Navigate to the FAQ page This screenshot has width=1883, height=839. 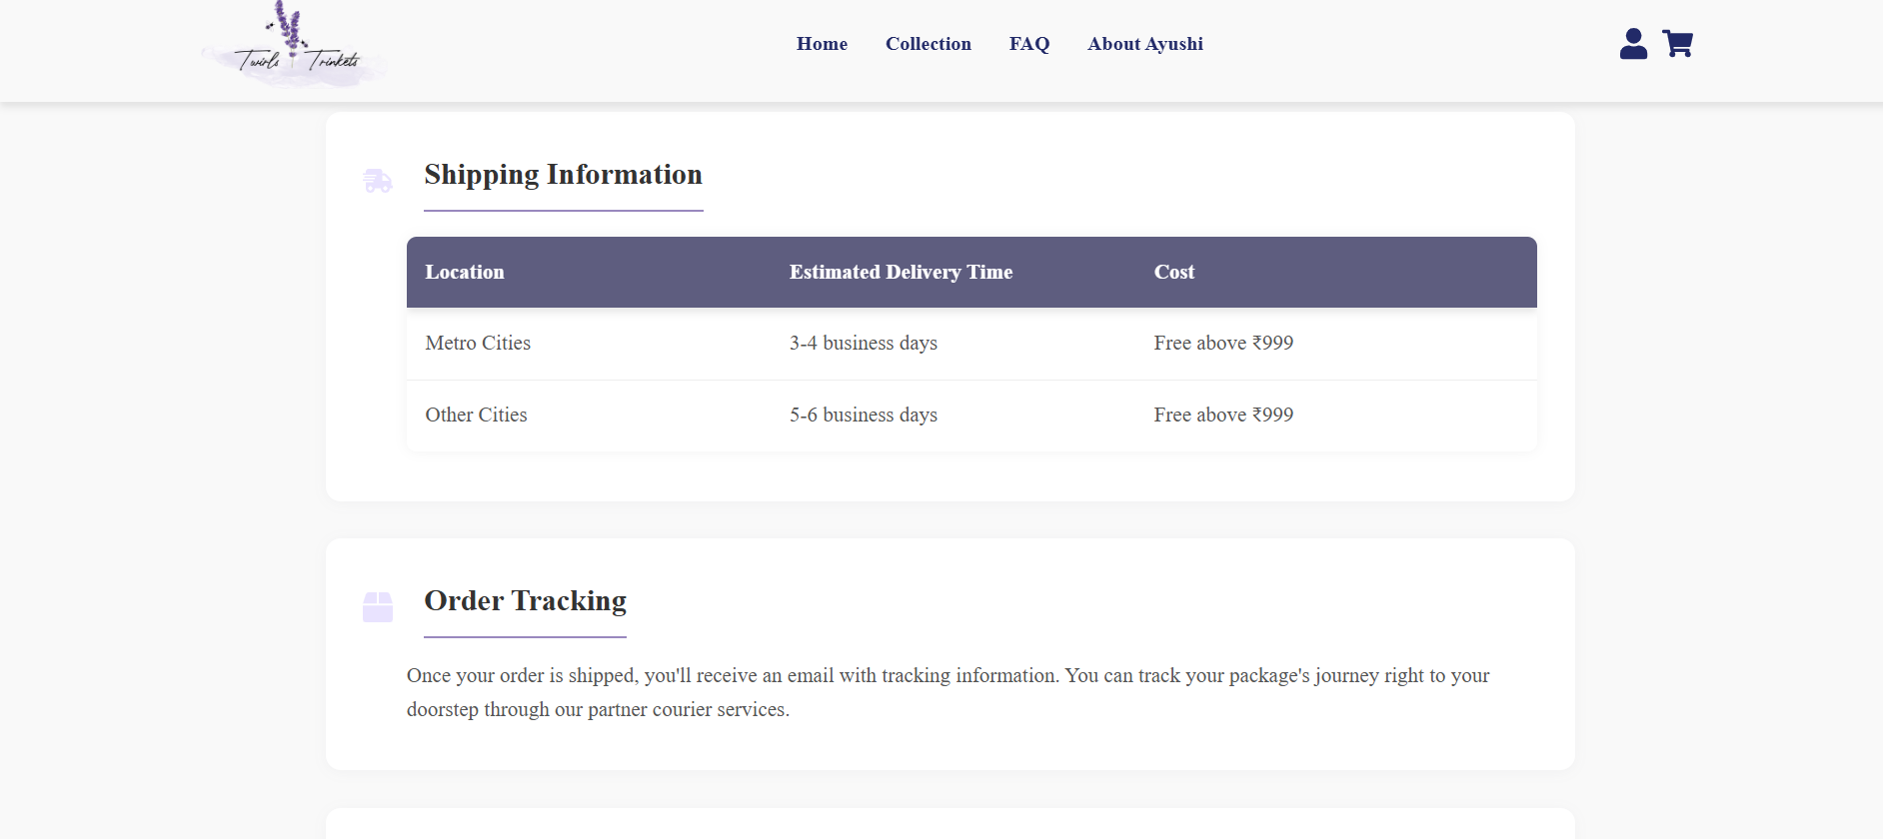1028,44
